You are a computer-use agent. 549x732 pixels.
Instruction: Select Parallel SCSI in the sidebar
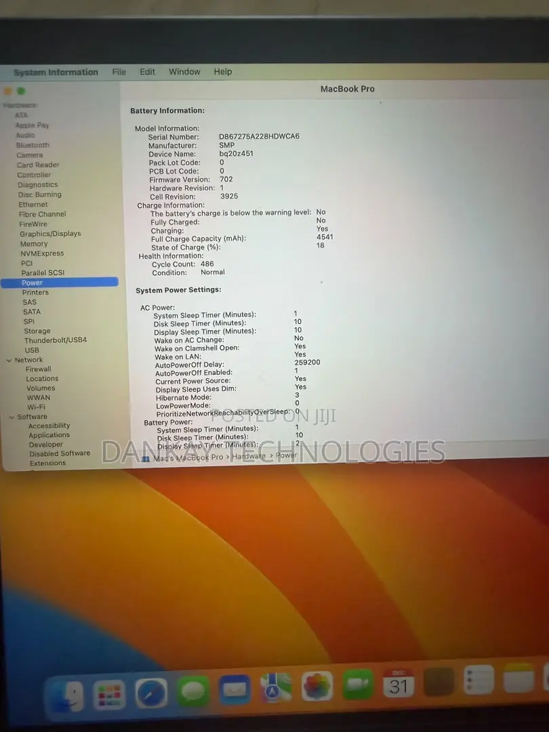(43, 273)
